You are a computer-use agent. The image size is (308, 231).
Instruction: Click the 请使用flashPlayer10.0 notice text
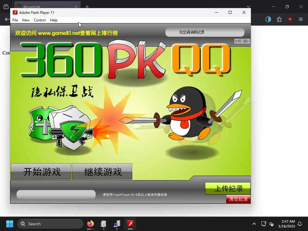[x=135, y=195]
